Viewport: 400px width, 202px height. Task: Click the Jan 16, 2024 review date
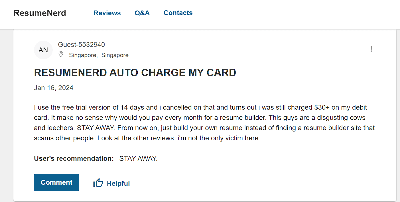[54, 88]
